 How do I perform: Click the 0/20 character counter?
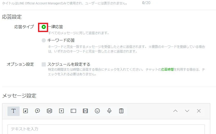pyautogui.click(x=146, y=3)
